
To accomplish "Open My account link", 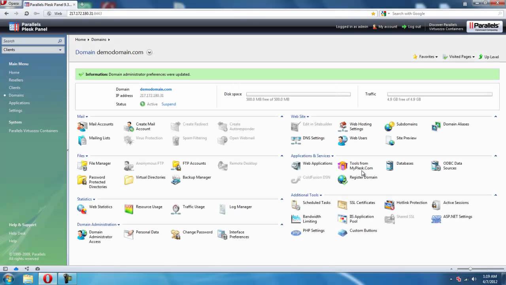I will tap(387, 27).
